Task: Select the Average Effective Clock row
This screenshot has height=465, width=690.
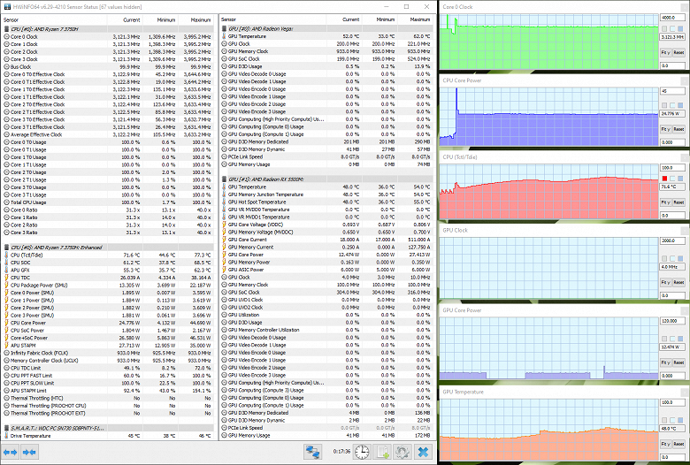Action: pyautogui.click(x=108, y=134)
